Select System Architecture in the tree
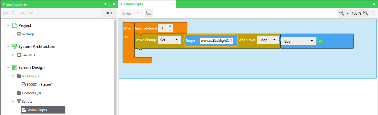 coord(37,47)
